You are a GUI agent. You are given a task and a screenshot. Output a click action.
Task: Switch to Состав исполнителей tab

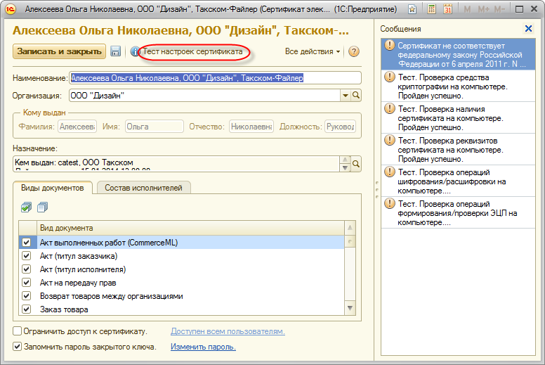point(143,188)
